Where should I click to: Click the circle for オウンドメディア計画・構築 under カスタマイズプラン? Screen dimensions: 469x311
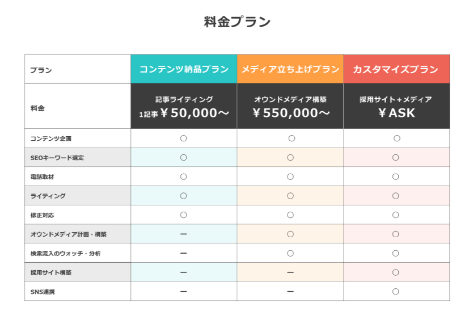tap(396, 234)
